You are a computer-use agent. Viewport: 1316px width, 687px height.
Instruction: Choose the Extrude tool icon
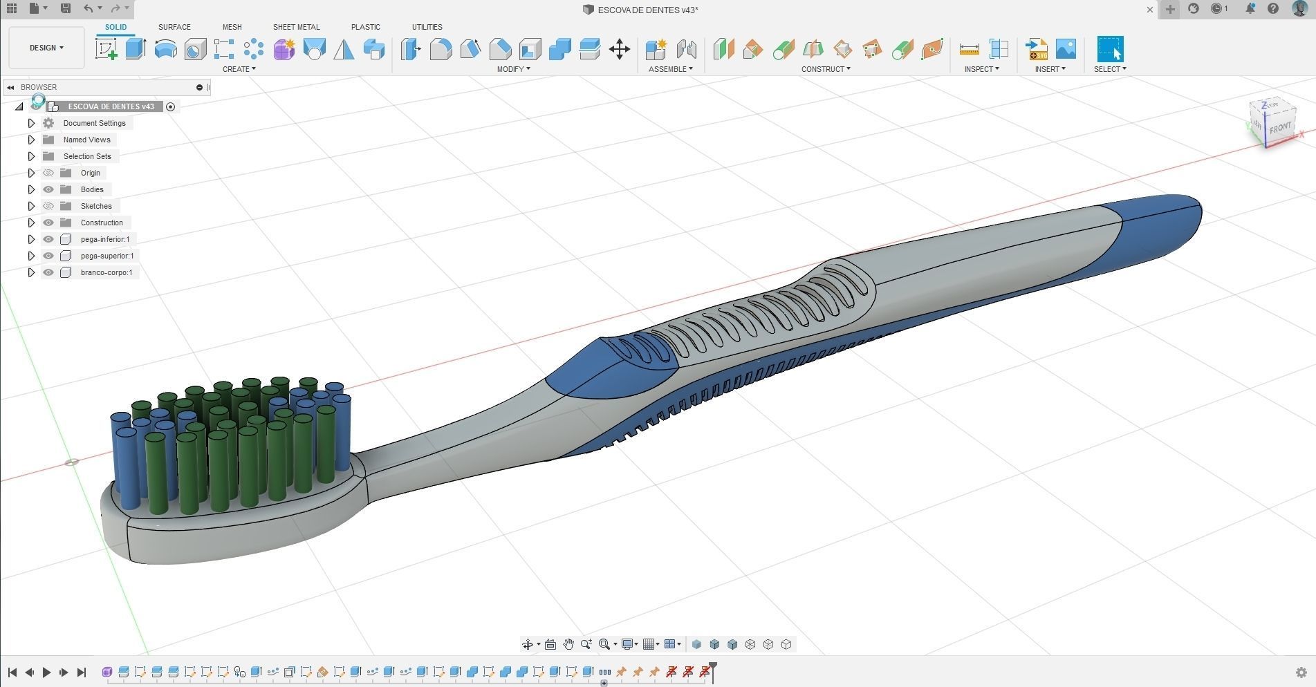(136, 49)
